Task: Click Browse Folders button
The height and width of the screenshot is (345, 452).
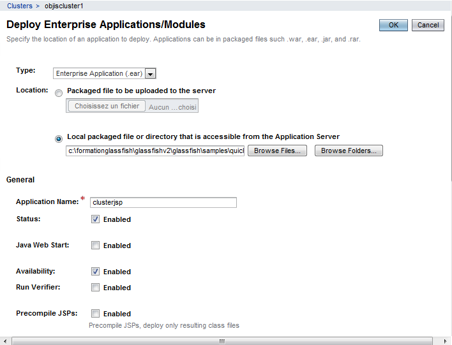Action: tap(349, 151)
